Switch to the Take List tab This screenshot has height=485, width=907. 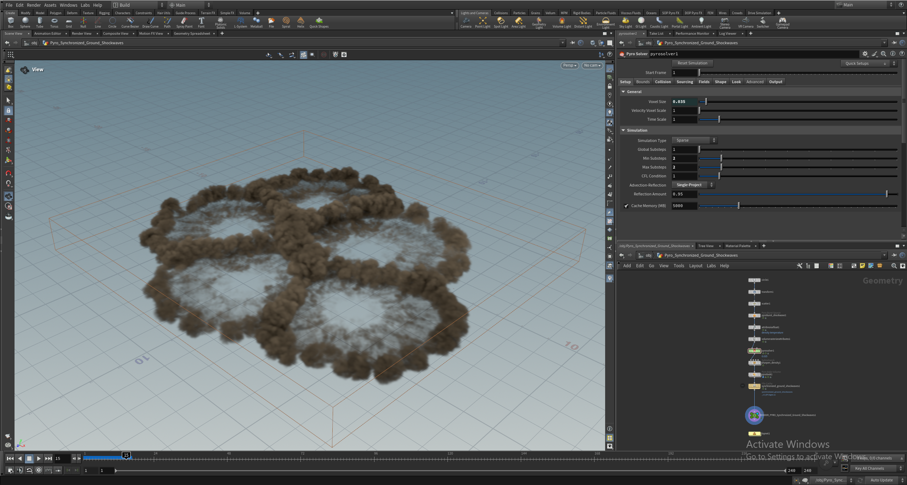click(x=657, y=33)
